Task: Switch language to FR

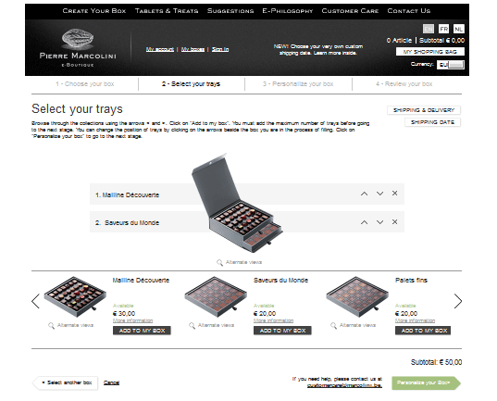Action: [x=443, y=30]
